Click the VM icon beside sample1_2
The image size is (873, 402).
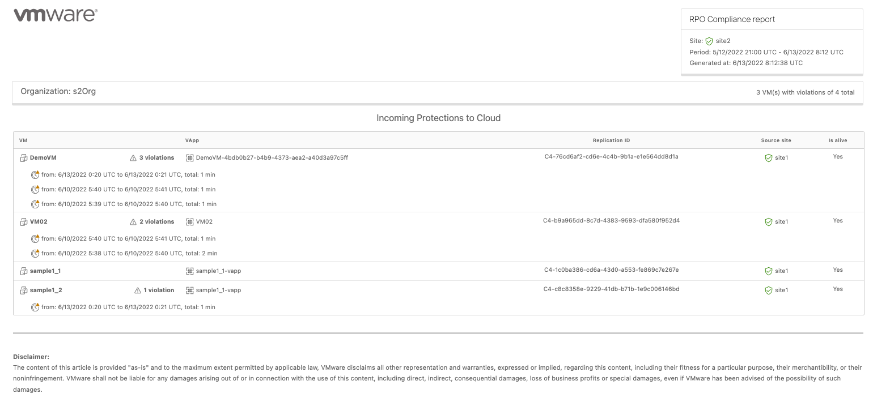click(x=24, y=290)
